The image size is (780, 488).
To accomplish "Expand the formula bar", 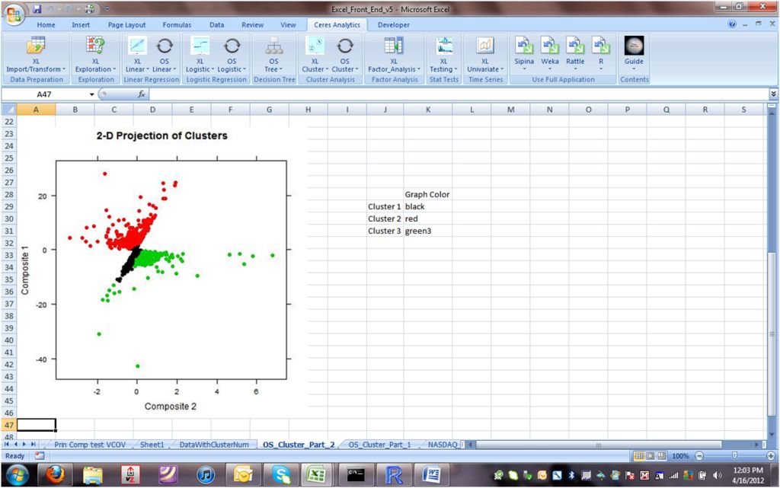I will [x=773, y=94].
